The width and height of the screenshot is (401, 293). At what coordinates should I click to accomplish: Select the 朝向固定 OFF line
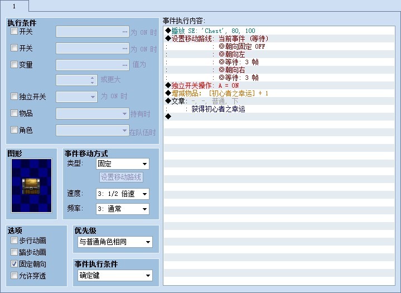click(279, 46)
